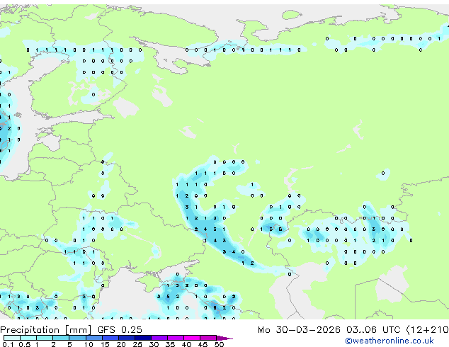
Task: Click the '30' legend scale label
Action: click(x=154, y=344)
